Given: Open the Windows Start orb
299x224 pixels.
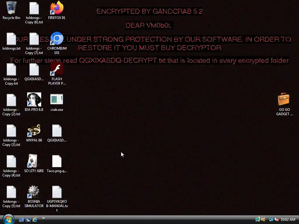Looking at the screenshot, I should tap(8, 219).
